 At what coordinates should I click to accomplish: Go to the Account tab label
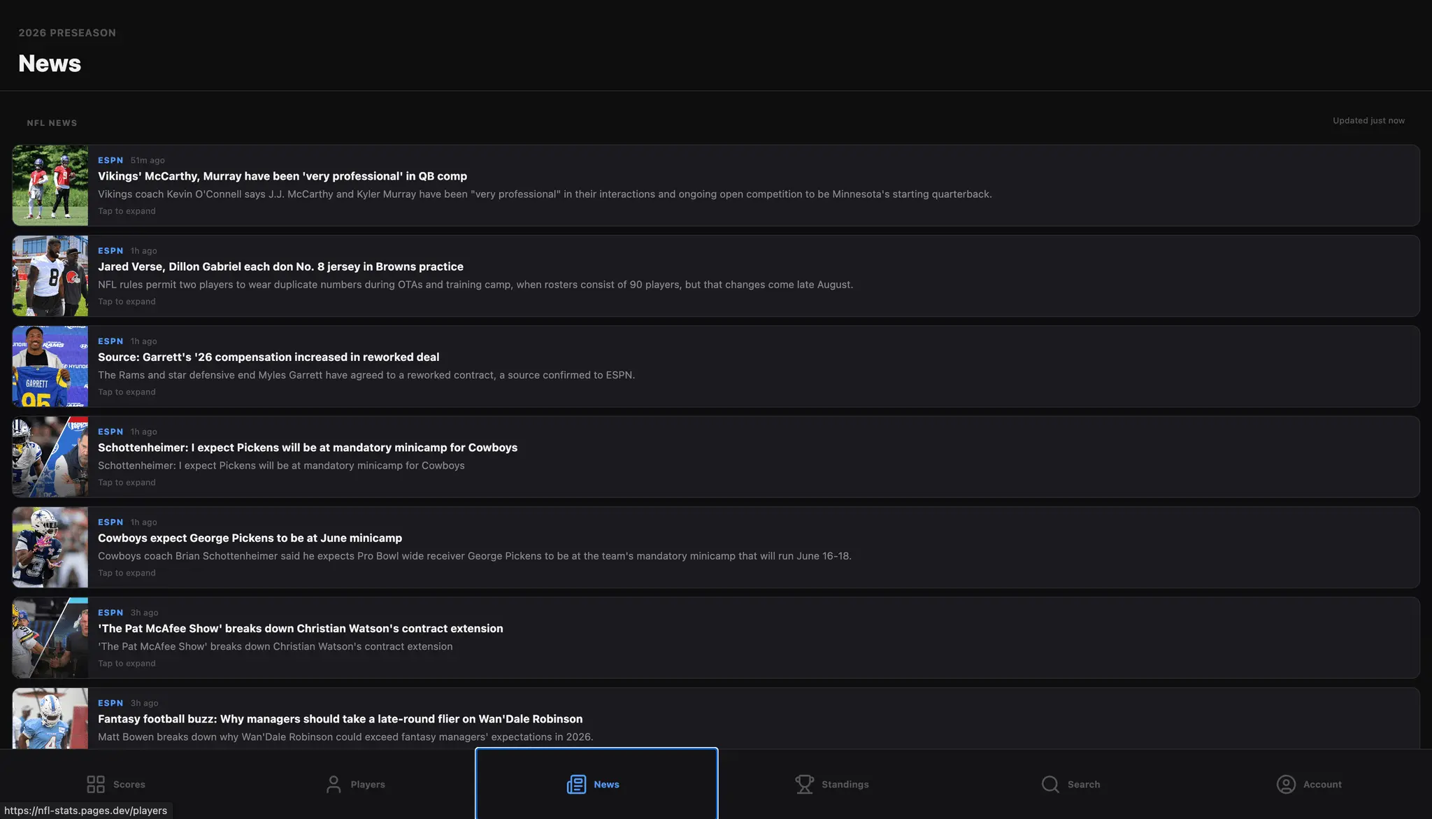[1322, 785]
